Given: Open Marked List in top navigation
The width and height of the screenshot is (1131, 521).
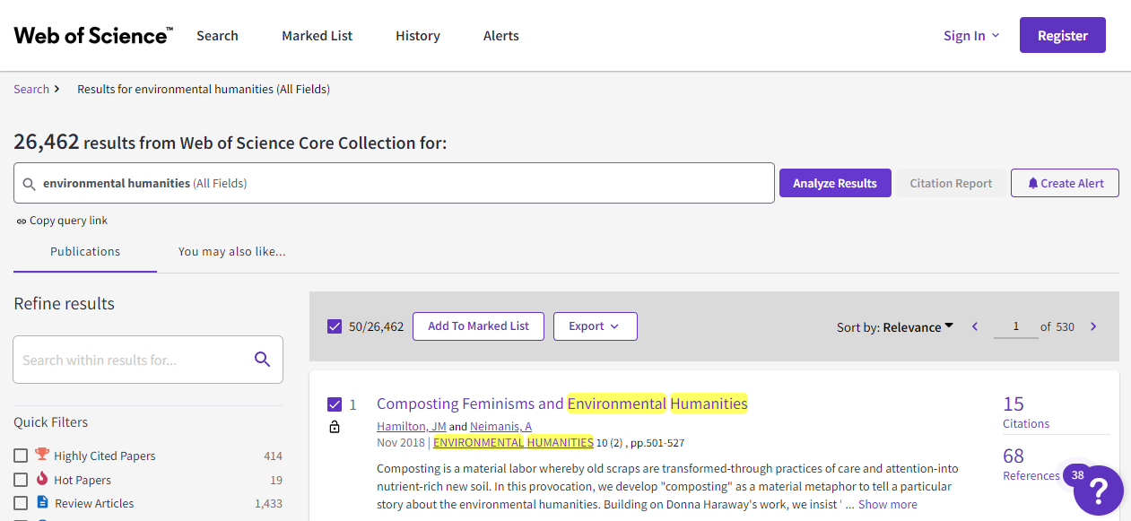Looking at the screenshot, I should coord(318,36).
